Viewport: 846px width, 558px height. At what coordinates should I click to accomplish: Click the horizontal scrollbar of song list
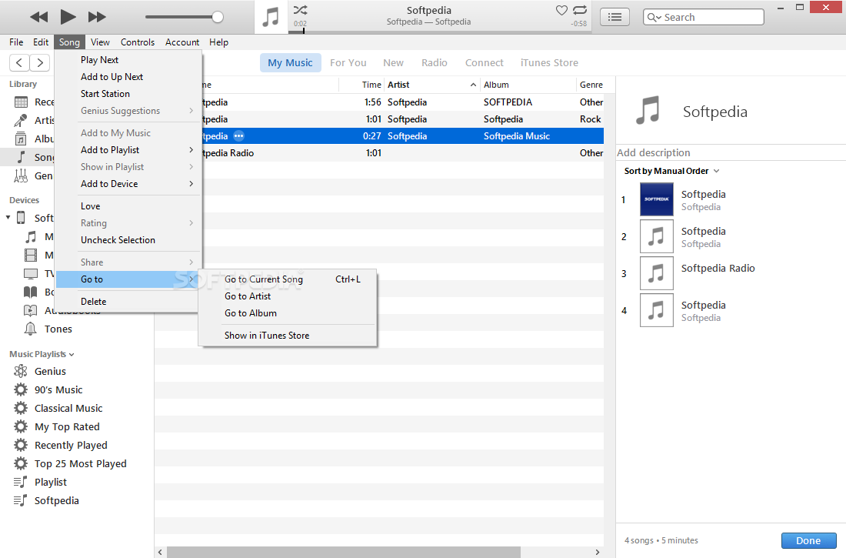point(344,552)
